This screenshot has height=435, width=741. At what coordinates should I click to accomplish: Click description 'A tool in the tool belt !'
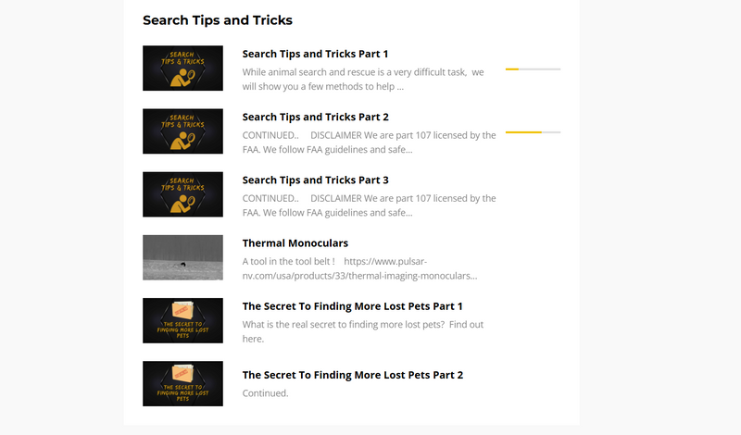pyautogui.click(x=359, y=268)
